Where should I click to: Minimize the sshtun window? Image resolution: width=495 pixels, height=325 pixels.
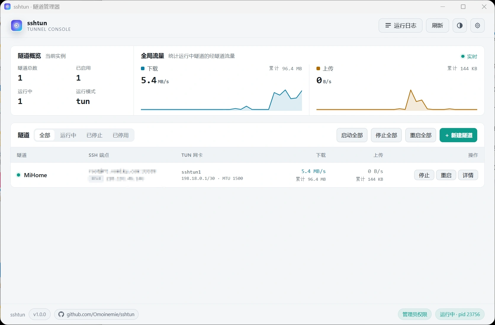[x=443, y=7]
